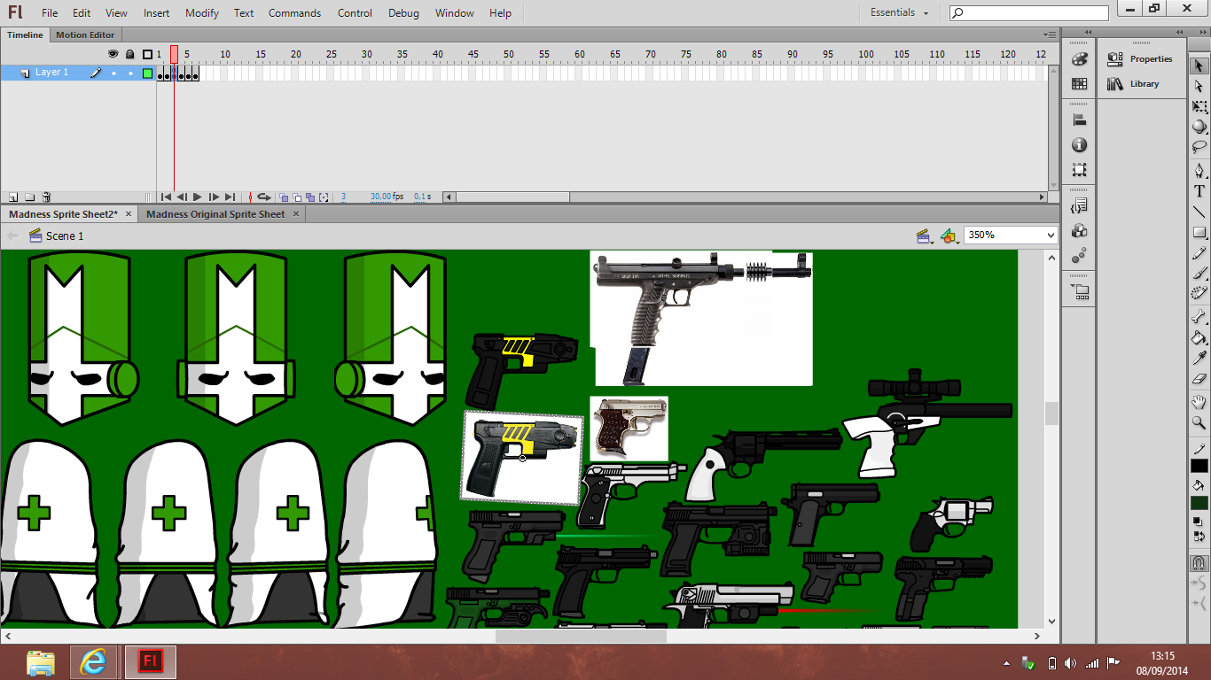
Task: Select the Lasso tool
Action: click(1199, 147)
